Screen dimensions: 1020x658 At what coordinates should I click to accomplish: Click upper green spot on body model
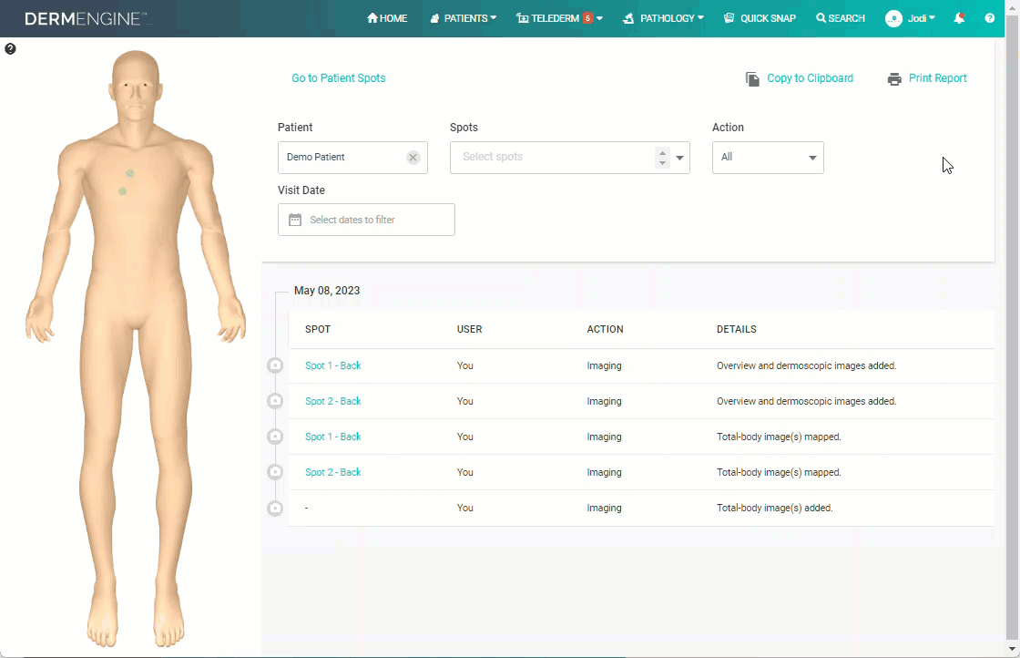coord(130,173)
